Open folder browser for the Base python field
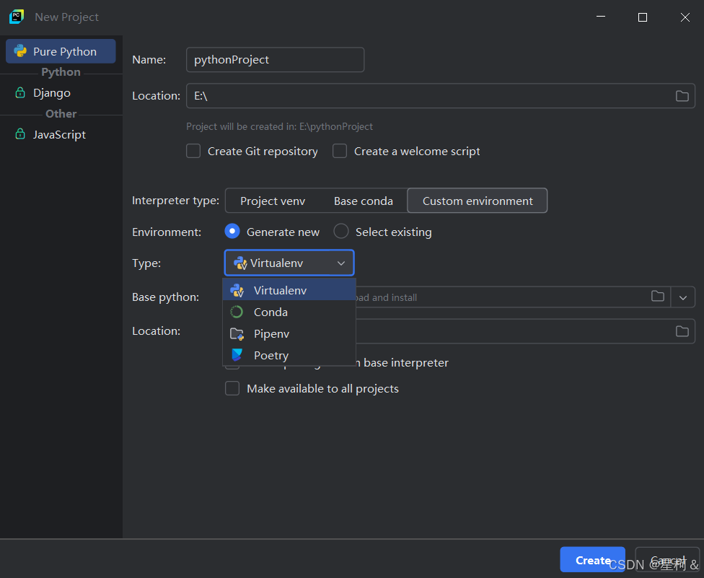Image resolution: width=704 pixels, height=578 pixels. point(658,296)
